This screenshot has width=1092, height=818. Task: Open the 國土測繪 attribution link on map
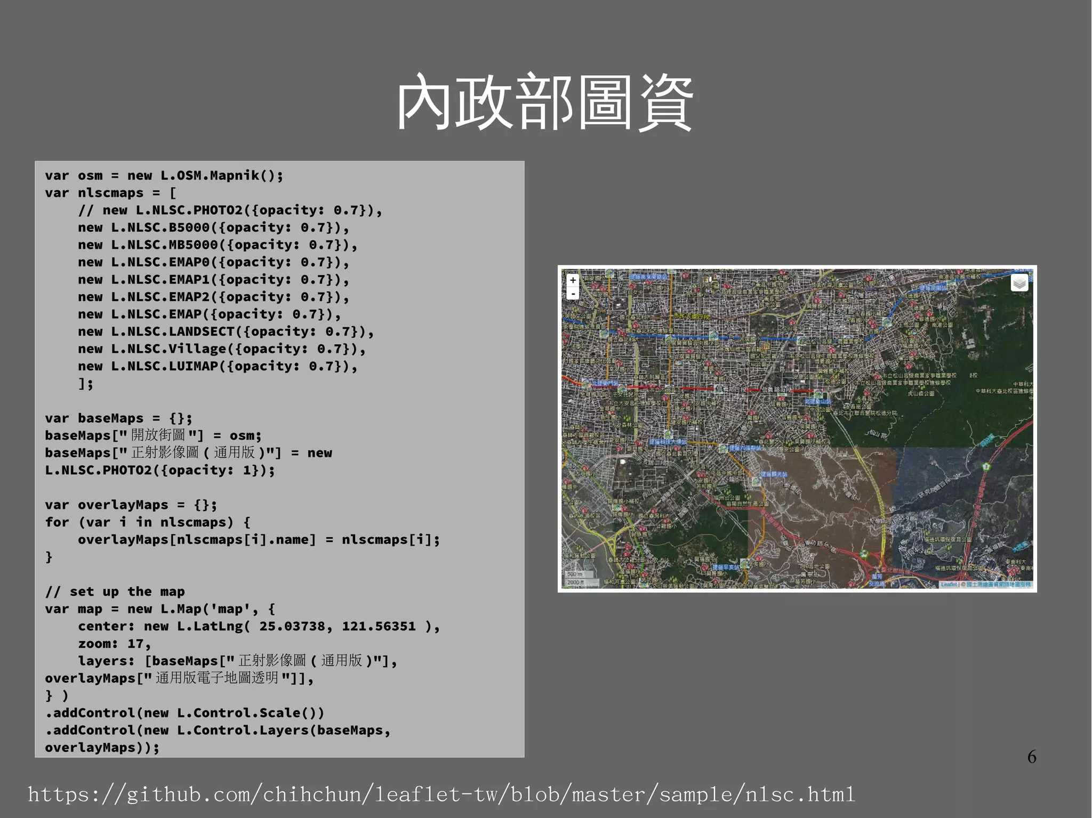(x=999, y=585)
